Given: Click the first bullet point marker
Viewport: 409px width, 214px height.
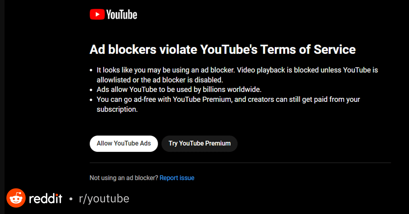Looking at the screenshot, I should coord(92,71).
